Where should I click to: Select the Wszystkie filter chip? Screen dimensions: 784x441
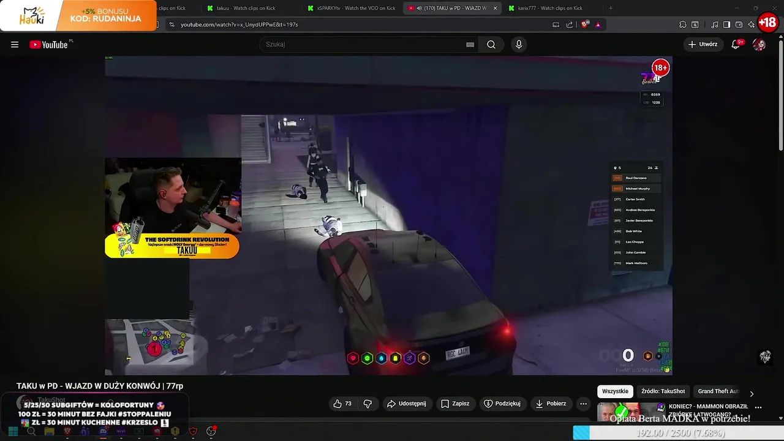pos(615,391)
